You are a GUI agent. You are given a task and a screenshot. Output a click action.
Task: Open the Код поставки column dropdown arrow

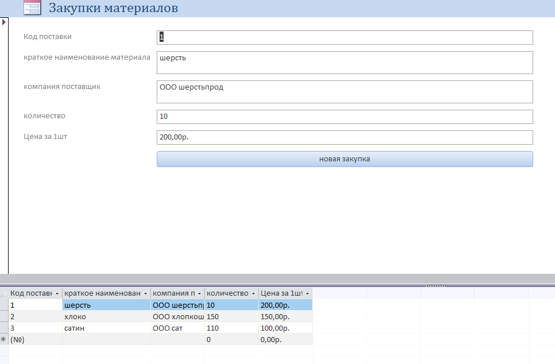coord(57,293)
